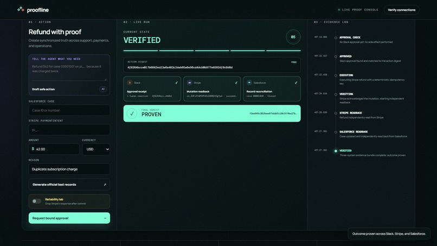This screenshot has width=437, height=246.
Task: Click 'Three-system evidence bundle complete' text
Action: pos(372,155)
